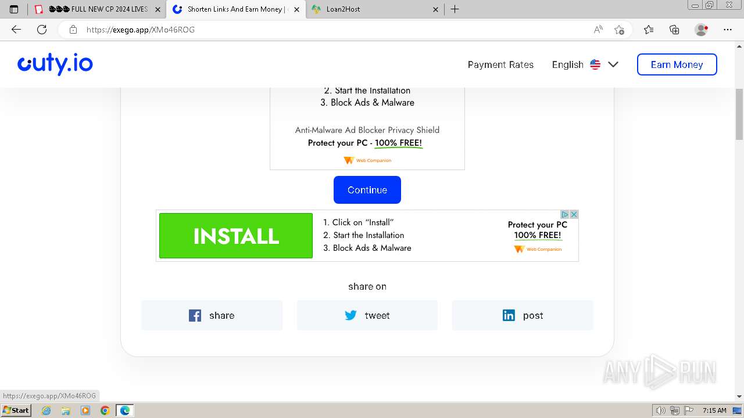Open the Windows Start menu
Image resolution: width=744 pixels, height=418 pixels.
(16, 410)
